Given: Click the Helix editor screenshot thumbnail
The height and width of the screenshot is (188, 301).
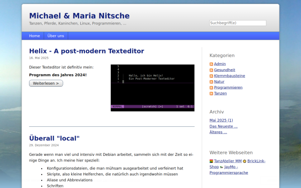Looking at the screenshot, I should 153,88.
